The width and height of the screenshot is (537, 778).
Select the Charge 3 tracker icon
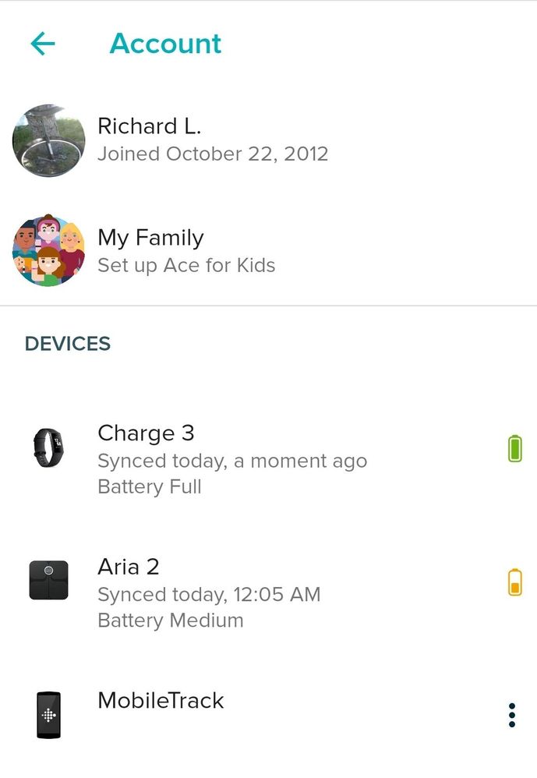[x=48, y=448]
